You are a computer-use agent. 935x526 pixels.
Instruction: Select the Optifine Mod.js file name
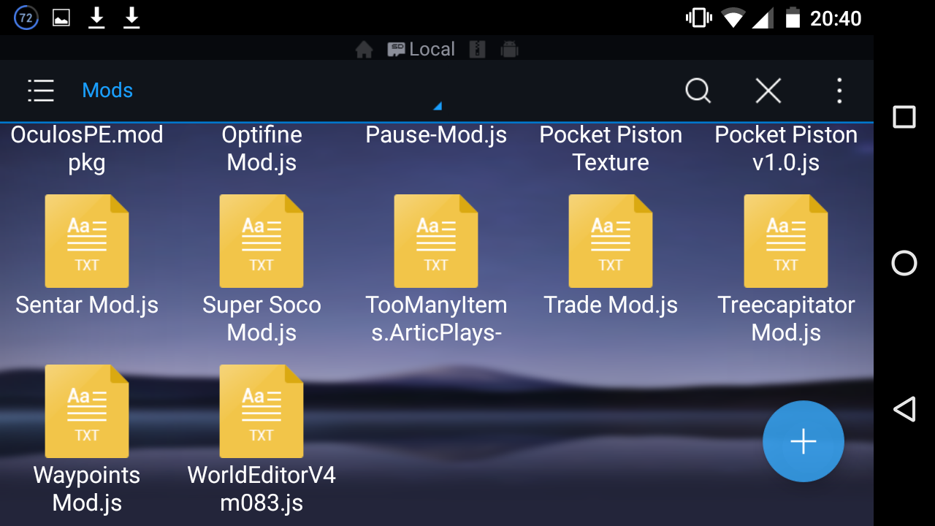click(x=262, y=148)
